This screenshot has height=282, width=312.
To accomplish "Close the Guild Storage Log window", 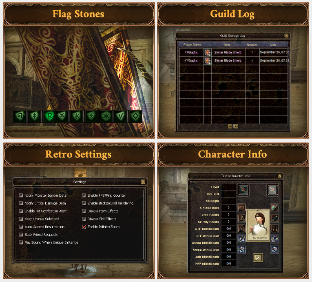I will [286, 36].
